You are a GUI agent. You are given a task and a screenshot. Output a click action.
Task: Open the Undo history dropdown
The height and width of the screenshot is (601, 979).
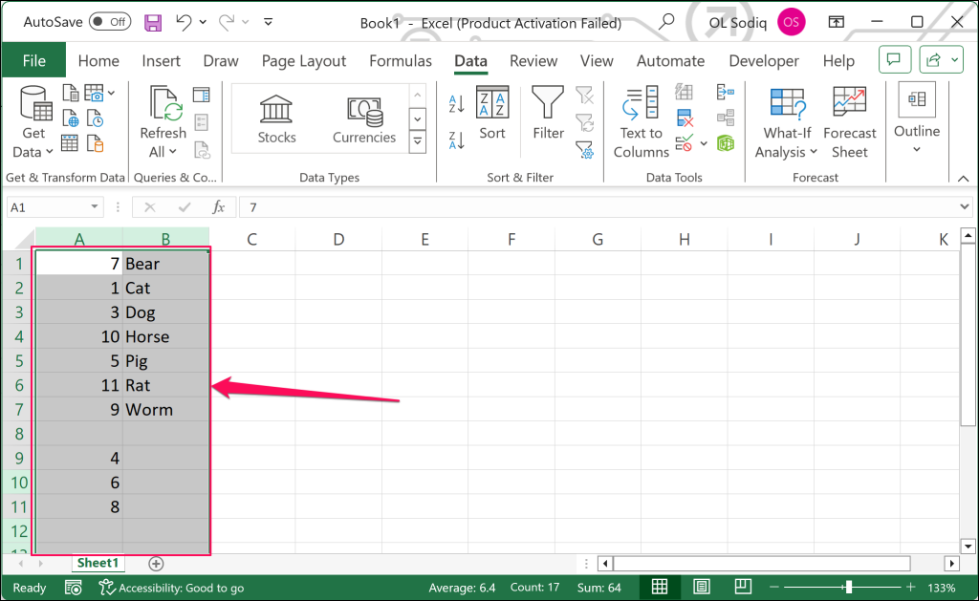[x=203, y=22]
